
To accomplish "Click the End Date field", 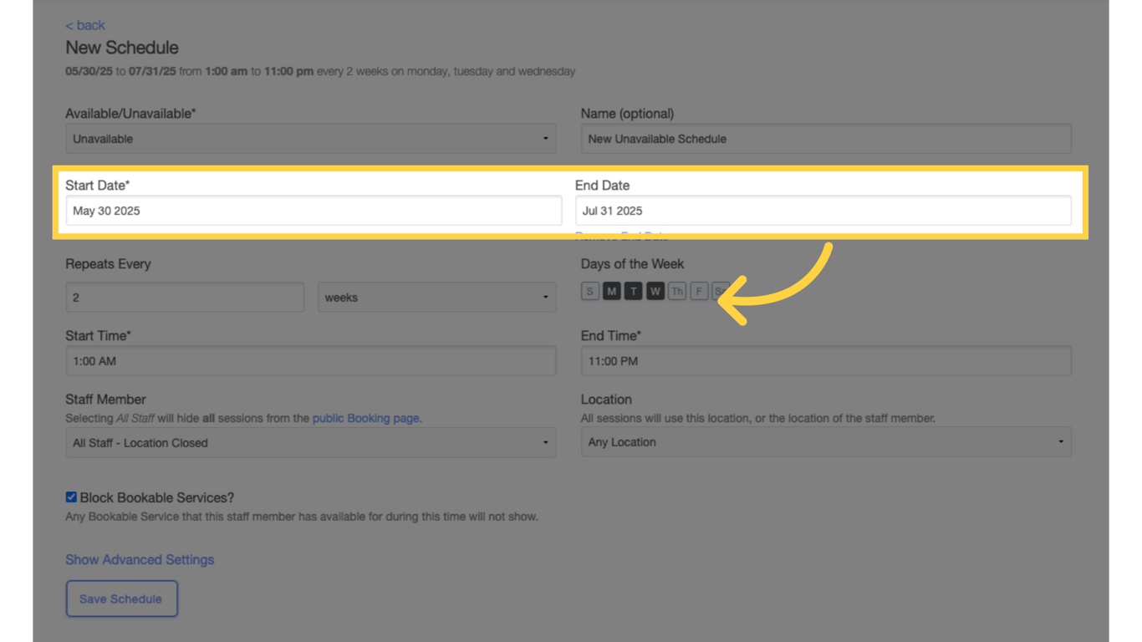I will (826, 211).
